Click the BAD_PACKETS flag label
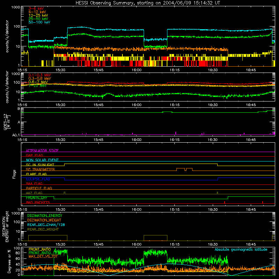Image resolution: width=279 pixels, height=279 pixels. tap(38, 202)
